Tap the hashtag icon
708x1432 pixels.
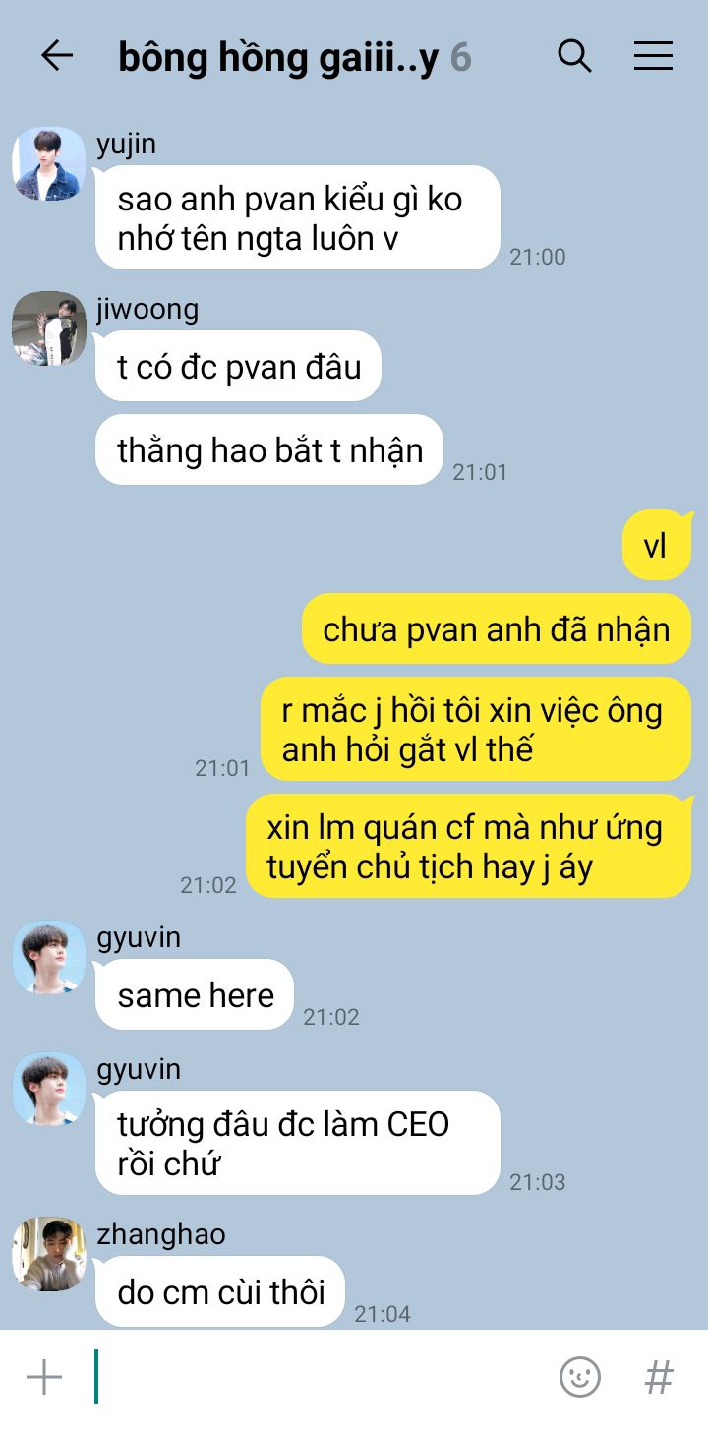tap(659, 1377)
